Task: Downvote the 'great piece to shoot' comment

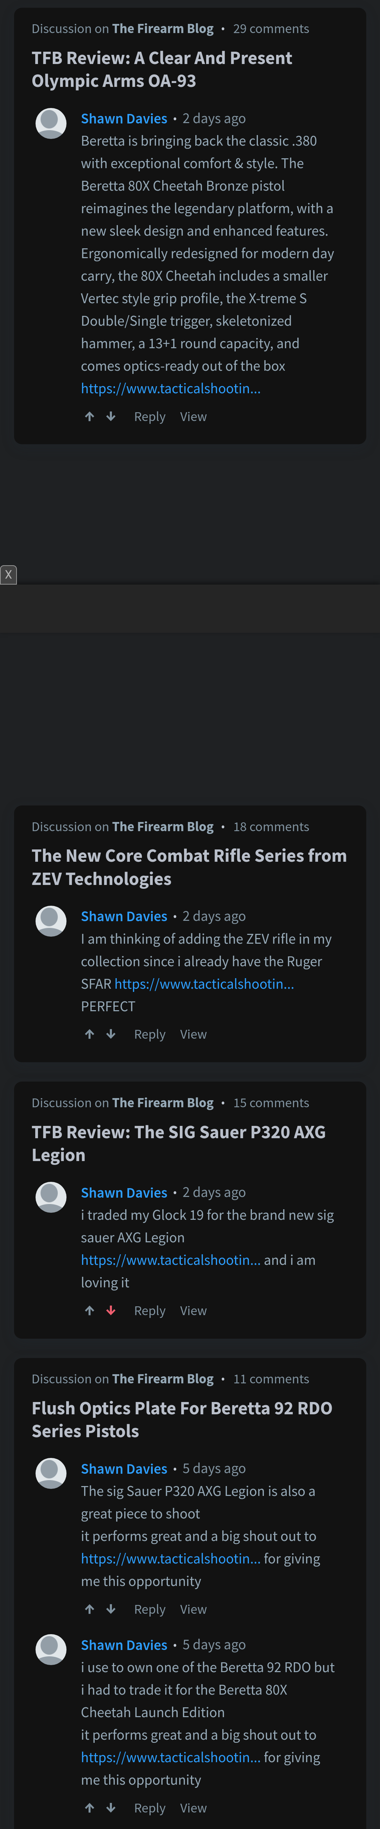Action: pos(111,1609)
